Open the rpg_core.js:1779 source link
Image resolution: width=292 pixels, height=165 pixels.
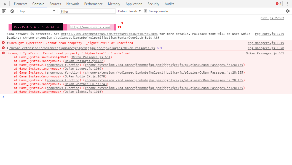click(269, 34)
